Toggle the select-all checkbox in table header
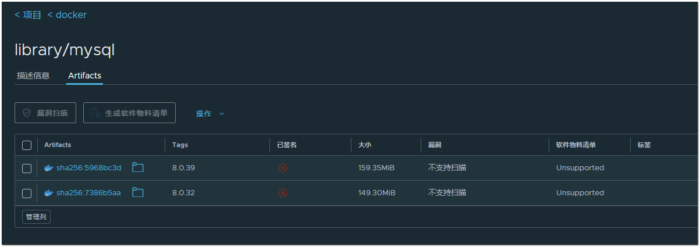This screenshot has height=247, width=700. [27, 145]
